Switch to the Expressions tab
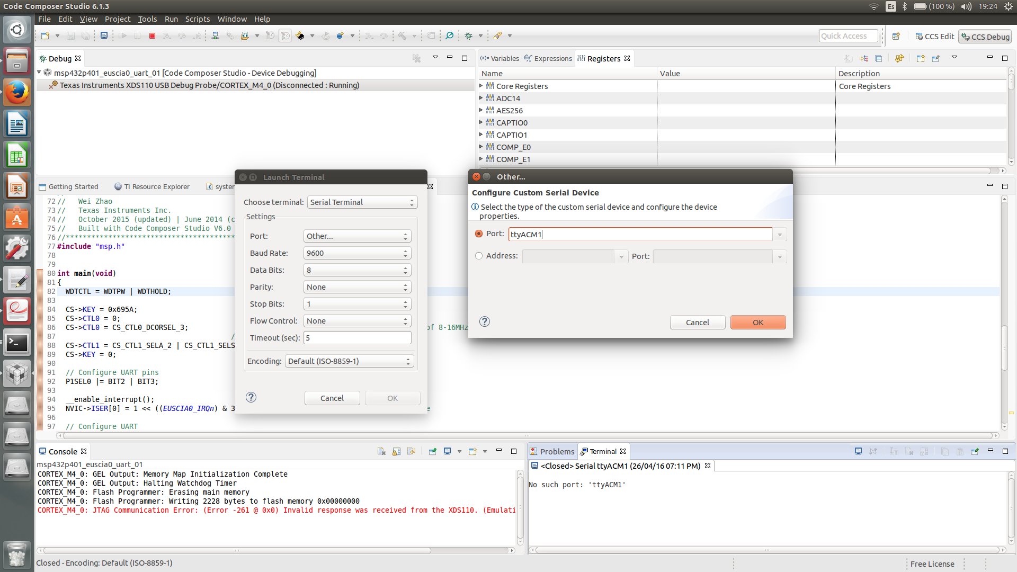The width and height of the screenshot is (1017, 572). point(548,58)
